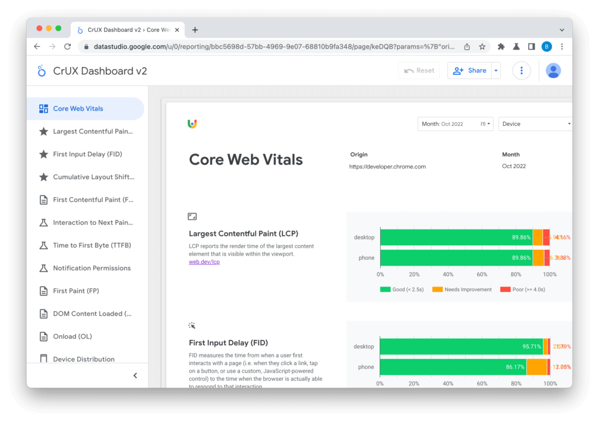Toggle the Chrome side panel icon

click(531, 47)
